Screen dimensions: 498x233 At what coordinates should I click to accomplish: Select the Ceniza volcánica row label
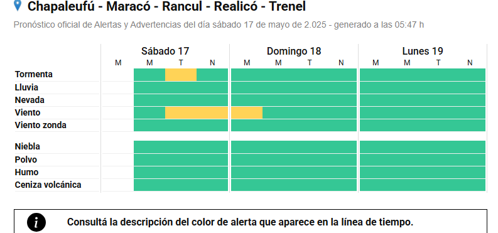[x=48, y=185]
